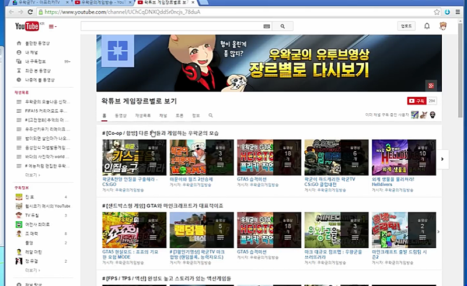Click the red Subscribe (구독) button

pyautogui.click(x=417, y=101)
